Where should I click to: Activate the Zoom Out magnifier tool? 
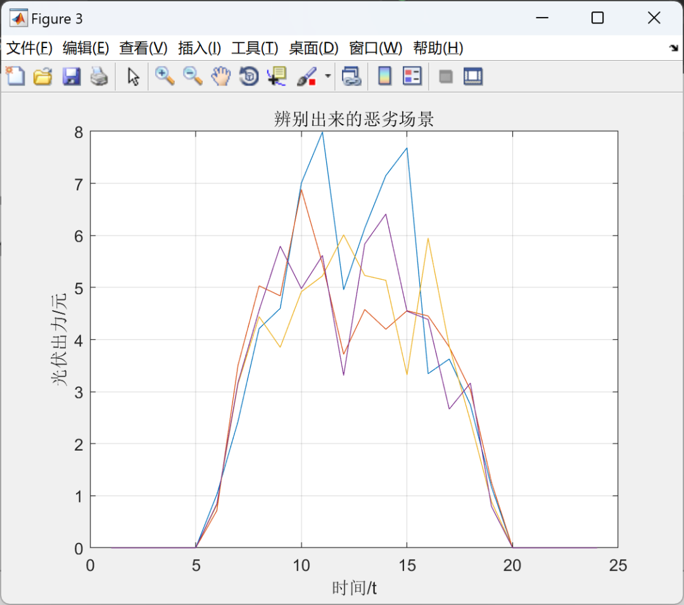click(193, 77)
